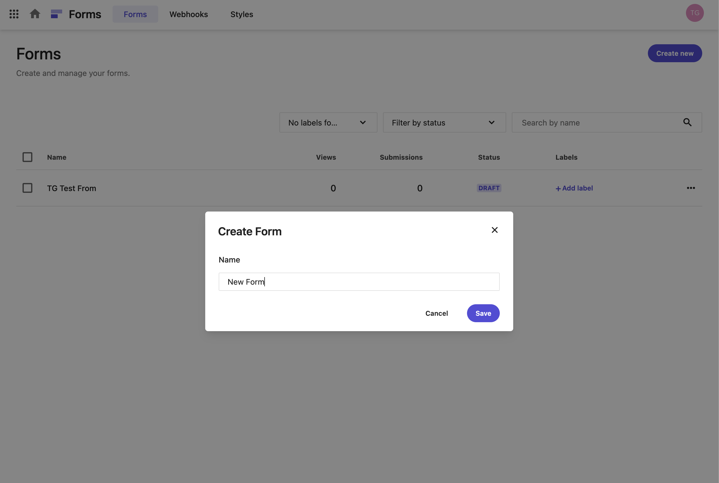Image resolution: width=719 pixels, height=483 pixels.
Task: Click the TG profile avatar
Action: coord(695,13)
